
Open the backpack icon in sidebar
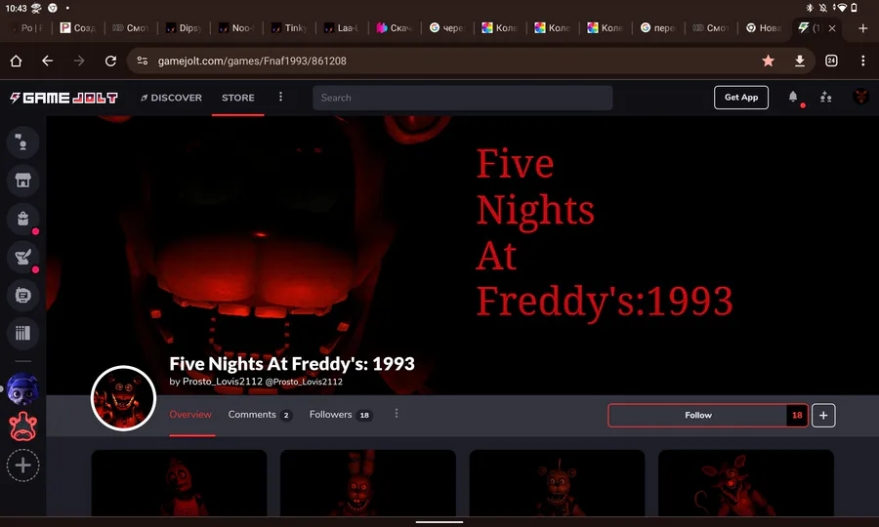22,219
